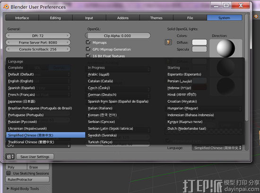Open the Input tab
260x193 pixels.
89,18
